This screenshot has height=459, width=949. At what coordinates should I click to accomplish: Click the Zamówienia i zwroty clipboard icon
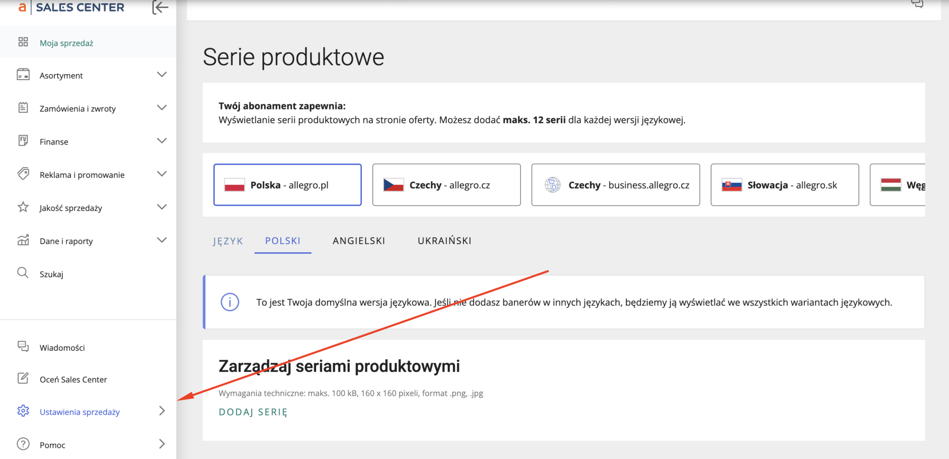23,108
